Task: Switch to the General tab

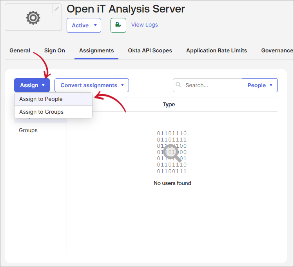Action: coord(20,50)
